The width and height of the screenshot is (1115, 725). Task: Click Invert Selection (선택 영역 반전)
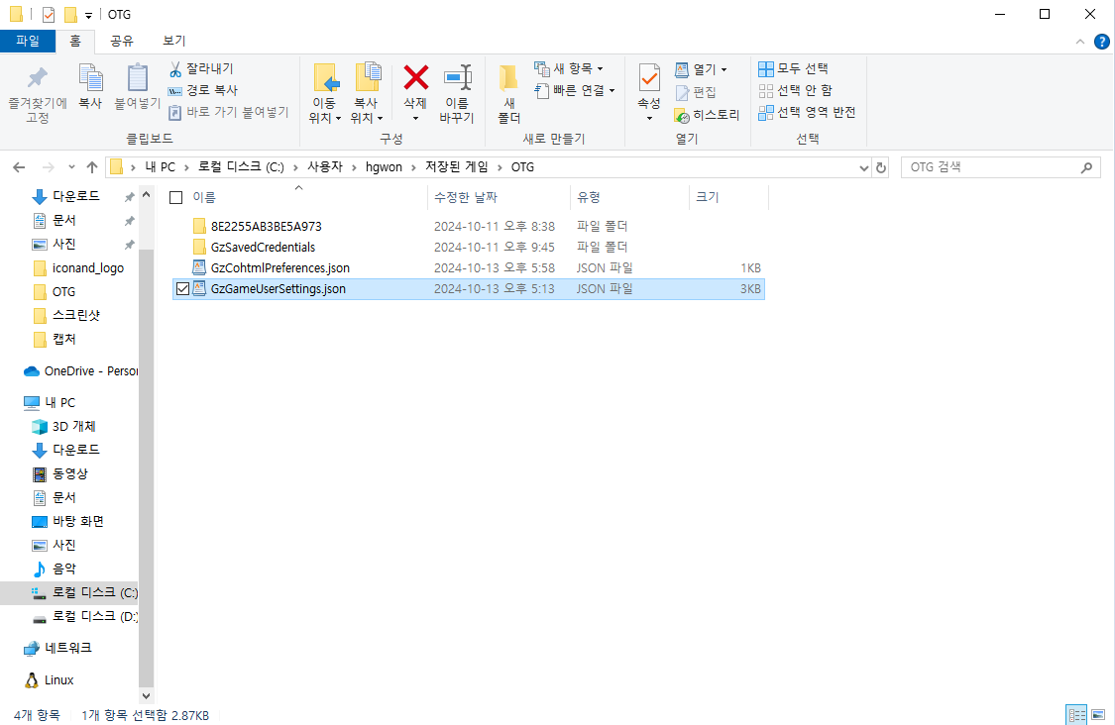coord(807,113)
